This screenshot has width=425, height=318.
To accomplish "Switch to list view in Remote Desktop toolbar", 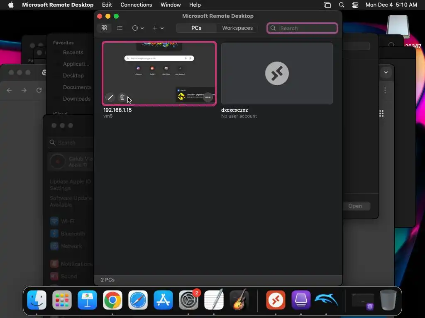I will tap(120, 28).
